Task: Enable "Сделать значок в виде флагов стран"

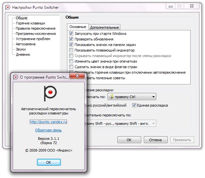Action: (x=71, y=67)
